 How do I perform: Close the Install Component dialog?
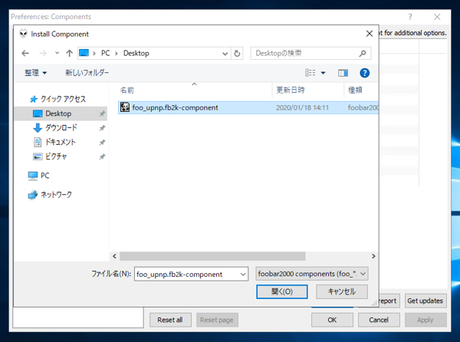[370, 34]
